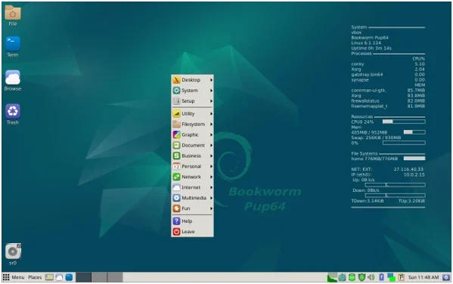Click the Utility icon in the menu
This screenshot has width=453, height=284.
[176, 114]
